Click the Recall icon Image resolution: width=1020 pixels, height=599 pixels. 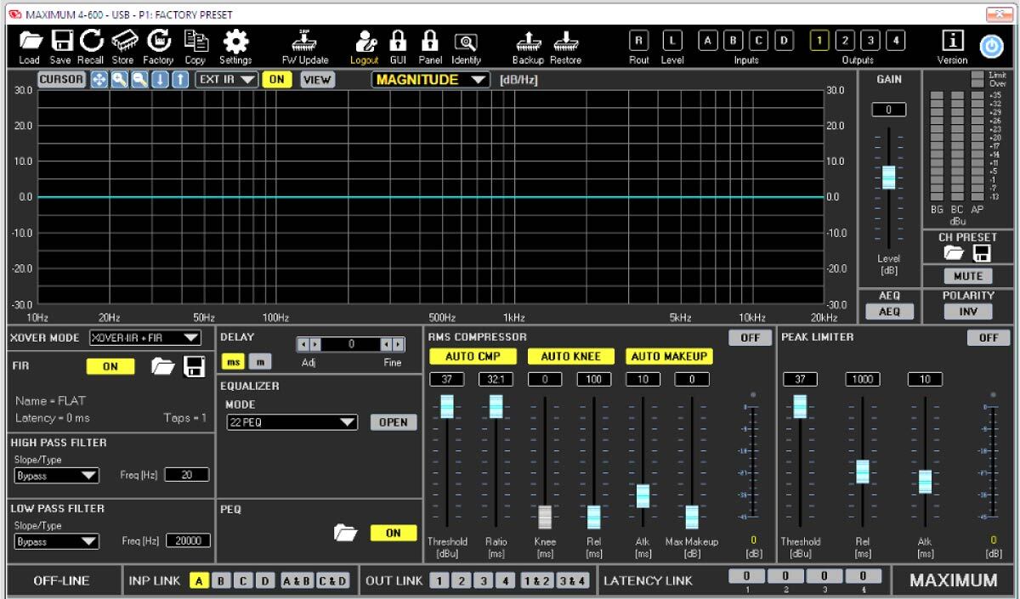point(90,41)
